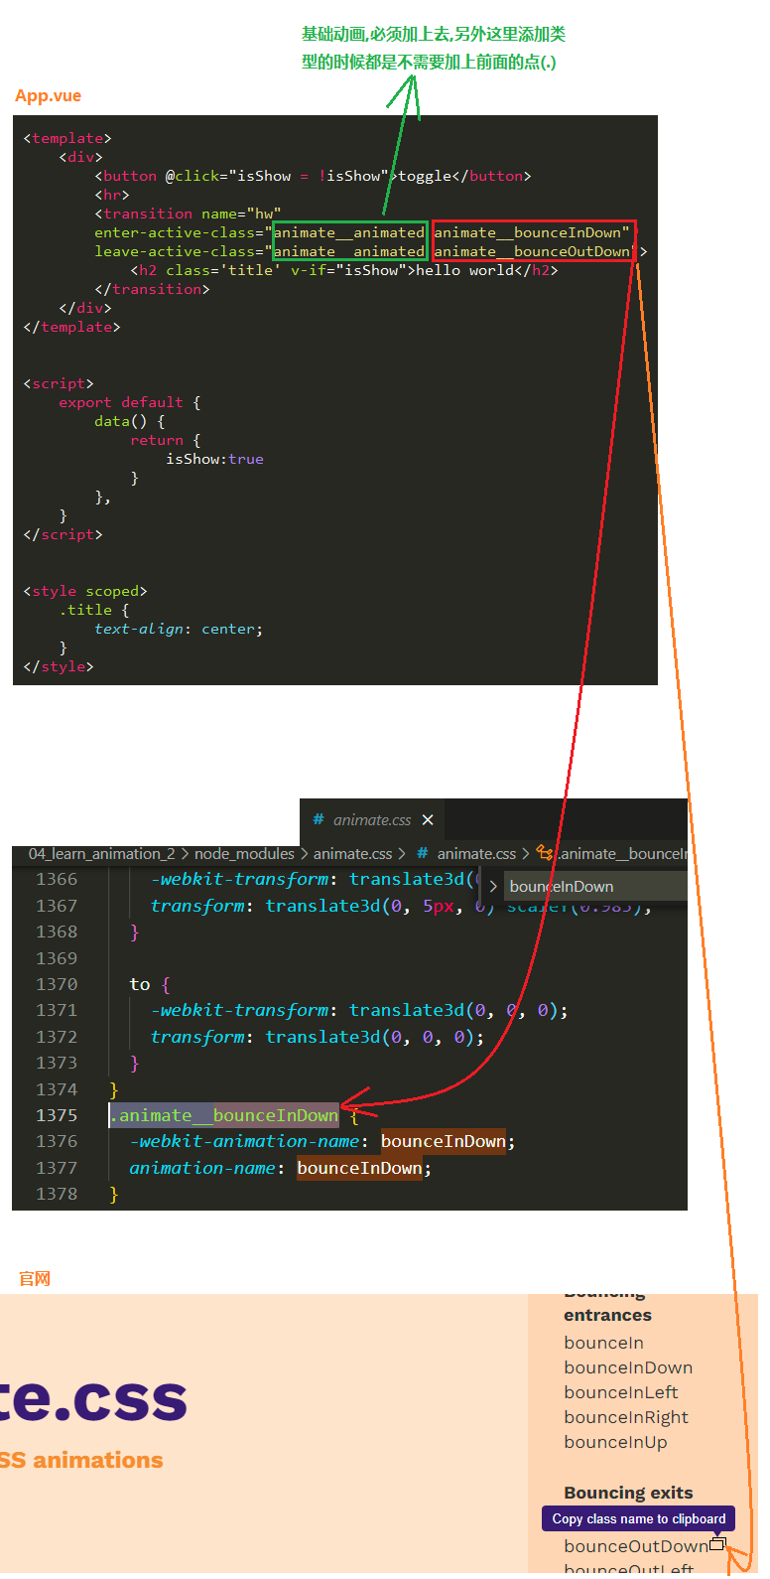Click the CSS hash icon on animate.css tab
The width and height of the screenshot is (770, 1579).
tap(319, 820)
